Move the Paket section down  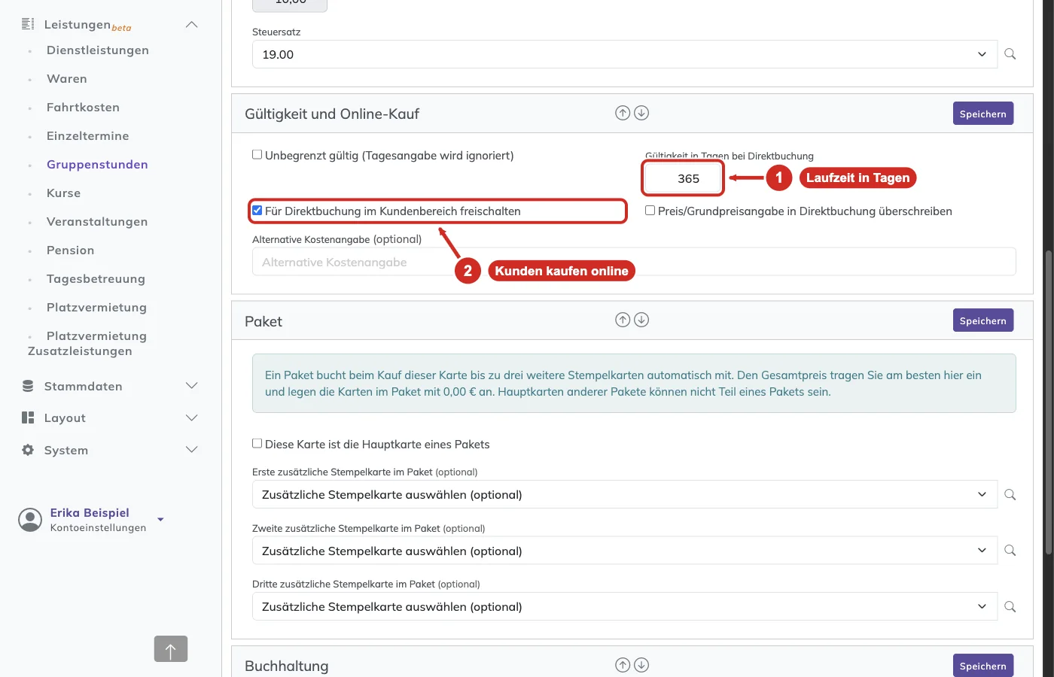641,320
